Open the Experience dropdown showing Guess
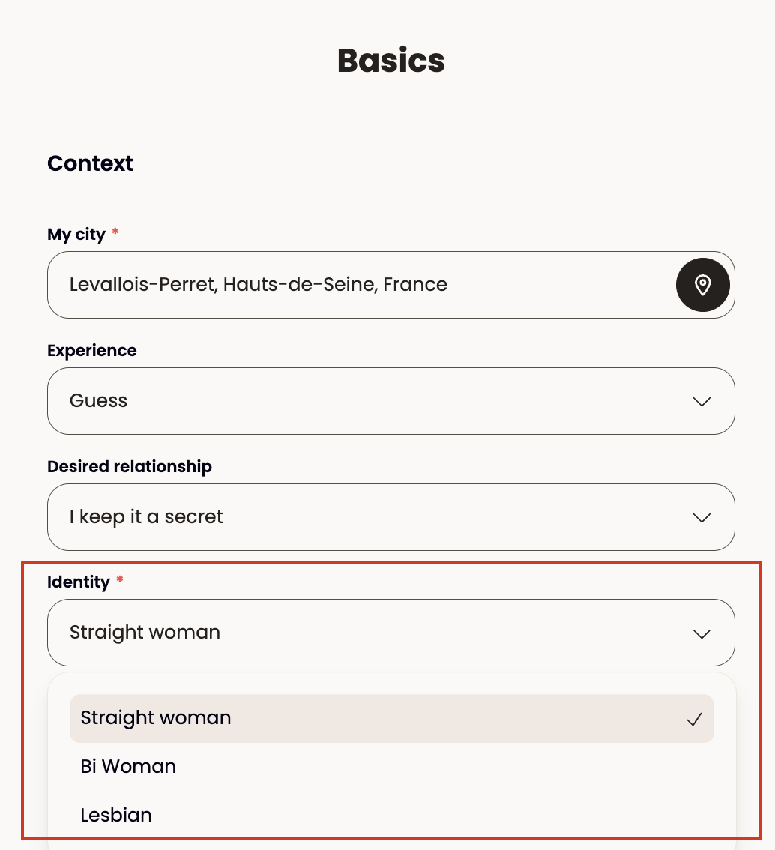The image size is (775, 850). coord(390,401)
